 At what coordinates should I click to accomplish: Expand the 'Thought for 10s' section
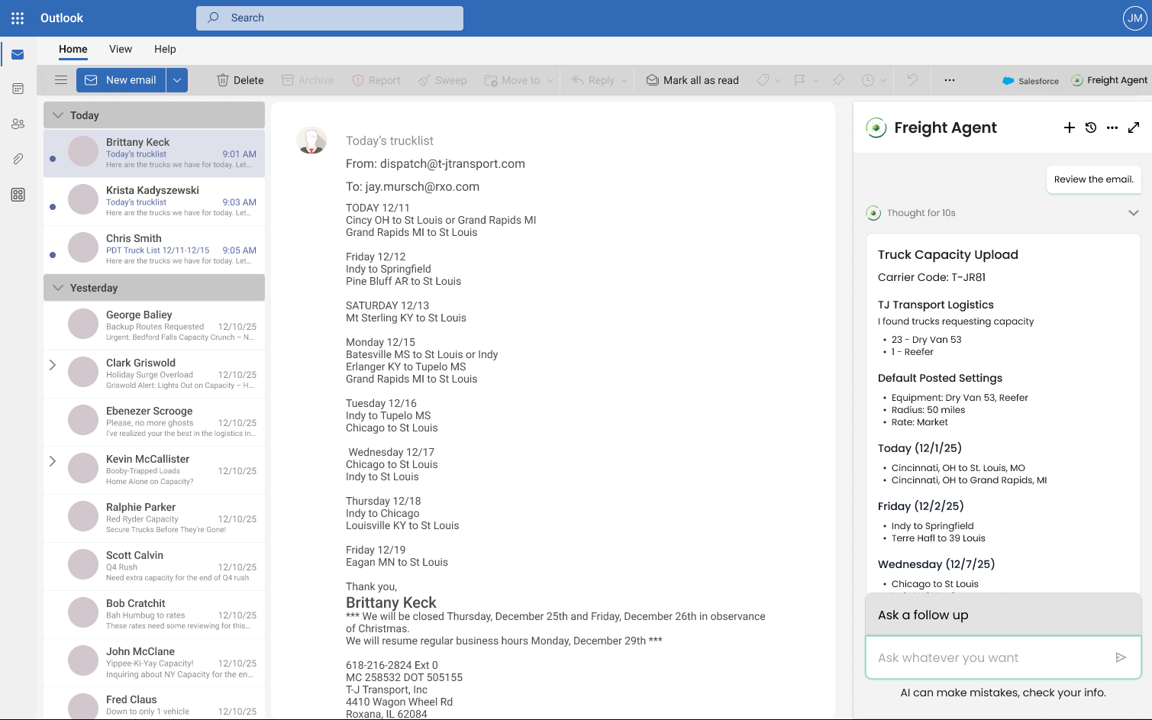[x=1133, y=213]
